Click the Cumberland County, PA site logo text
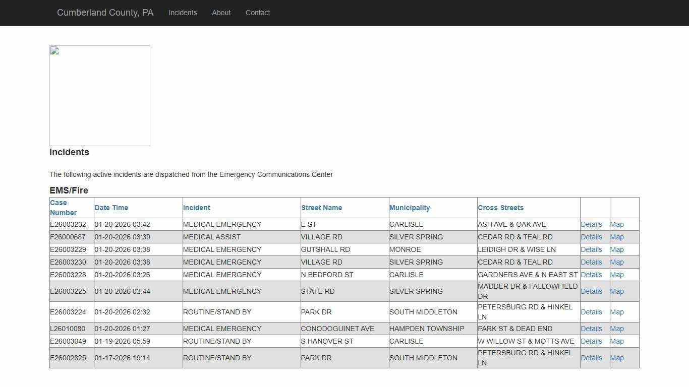Image resolution: width=689 pixels, height=387 pixels. [x=104, y=12]
